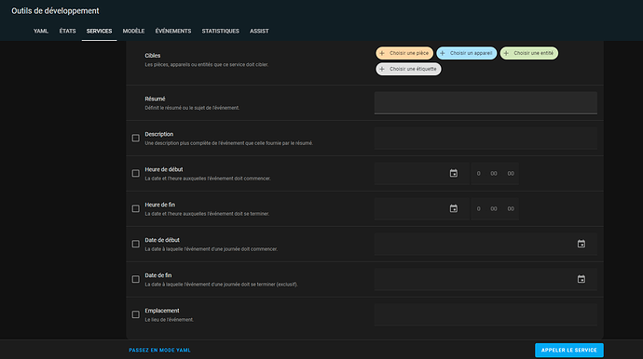Click Passez en mode YAML link
The height and width of the screenshot is (359, 643).
click(x=159, y=351)
